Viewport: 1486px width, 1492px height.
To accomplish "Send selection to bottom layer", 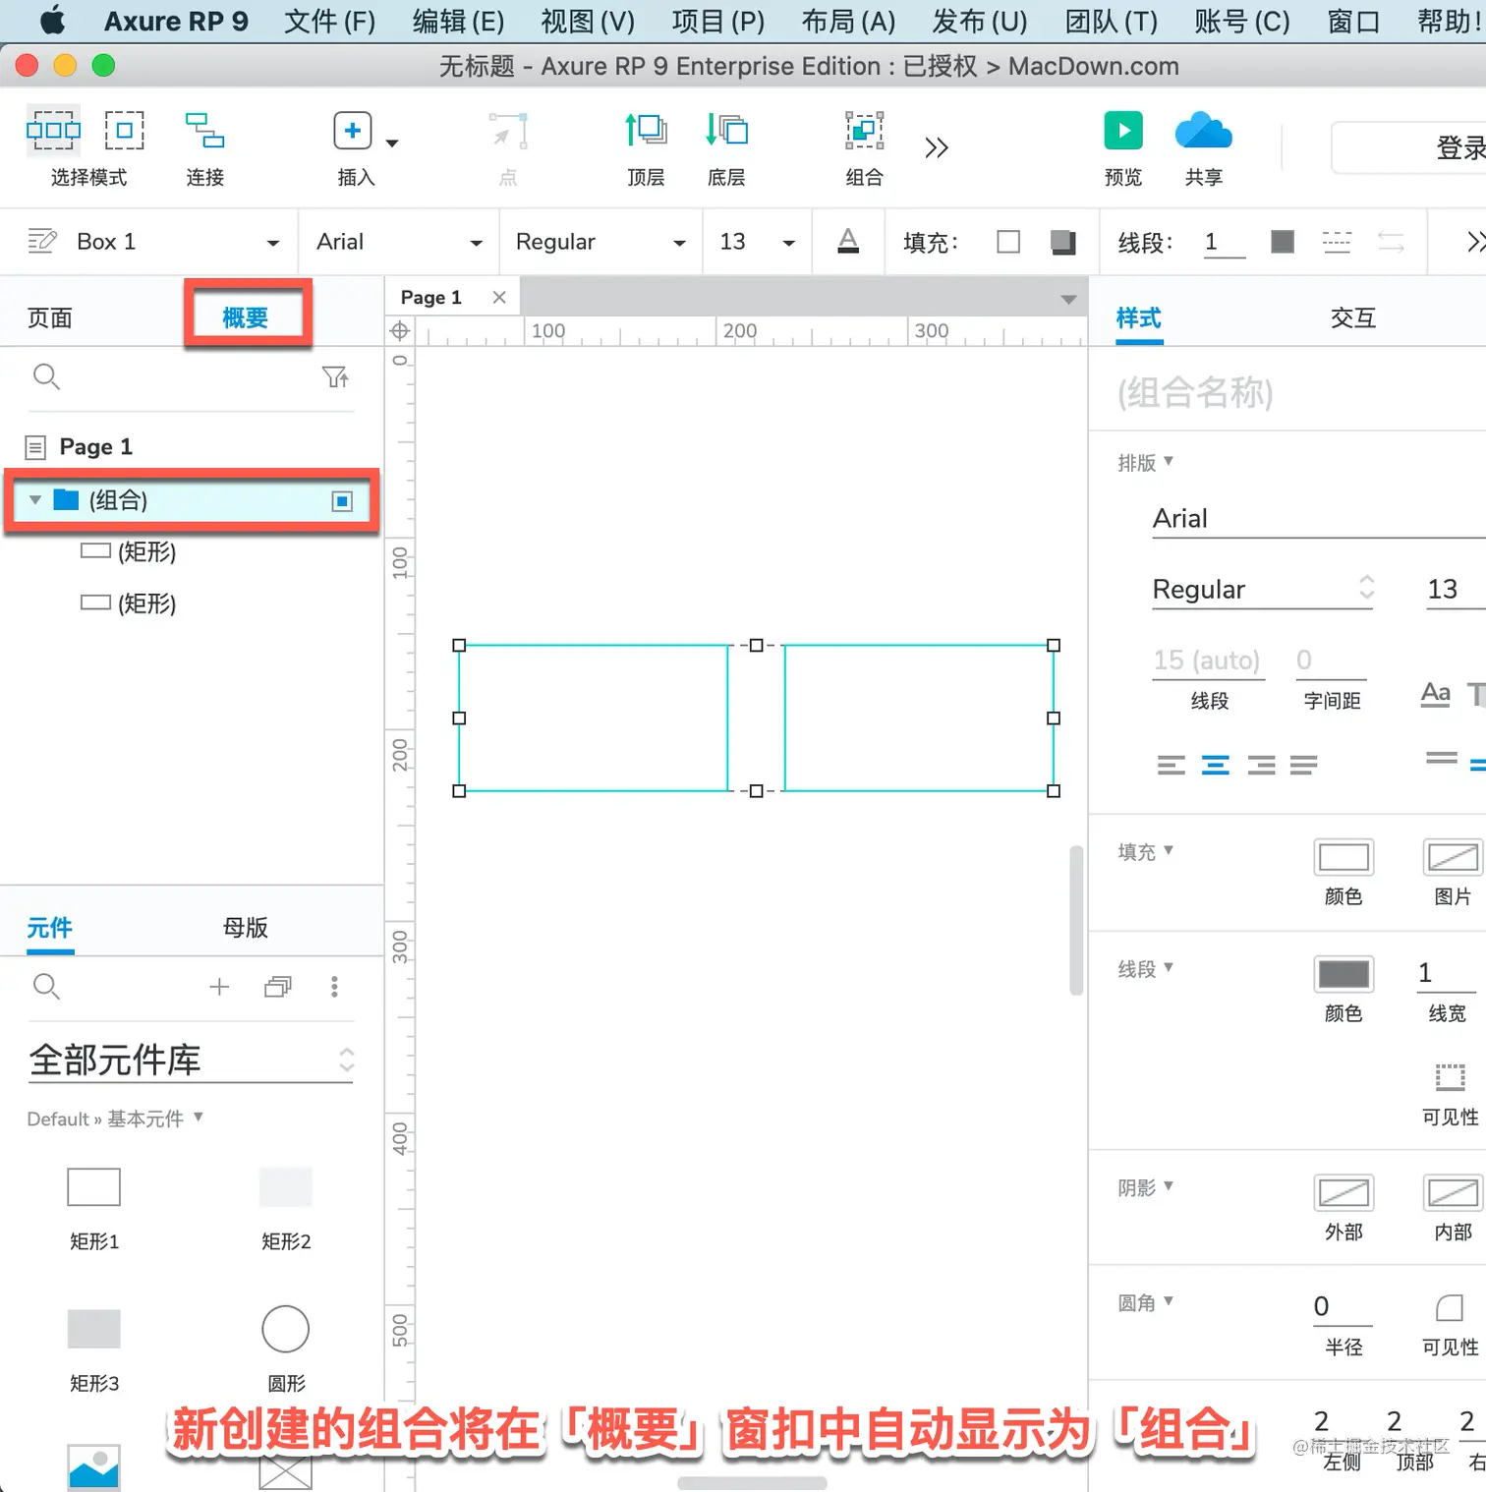I will [726, 130].
